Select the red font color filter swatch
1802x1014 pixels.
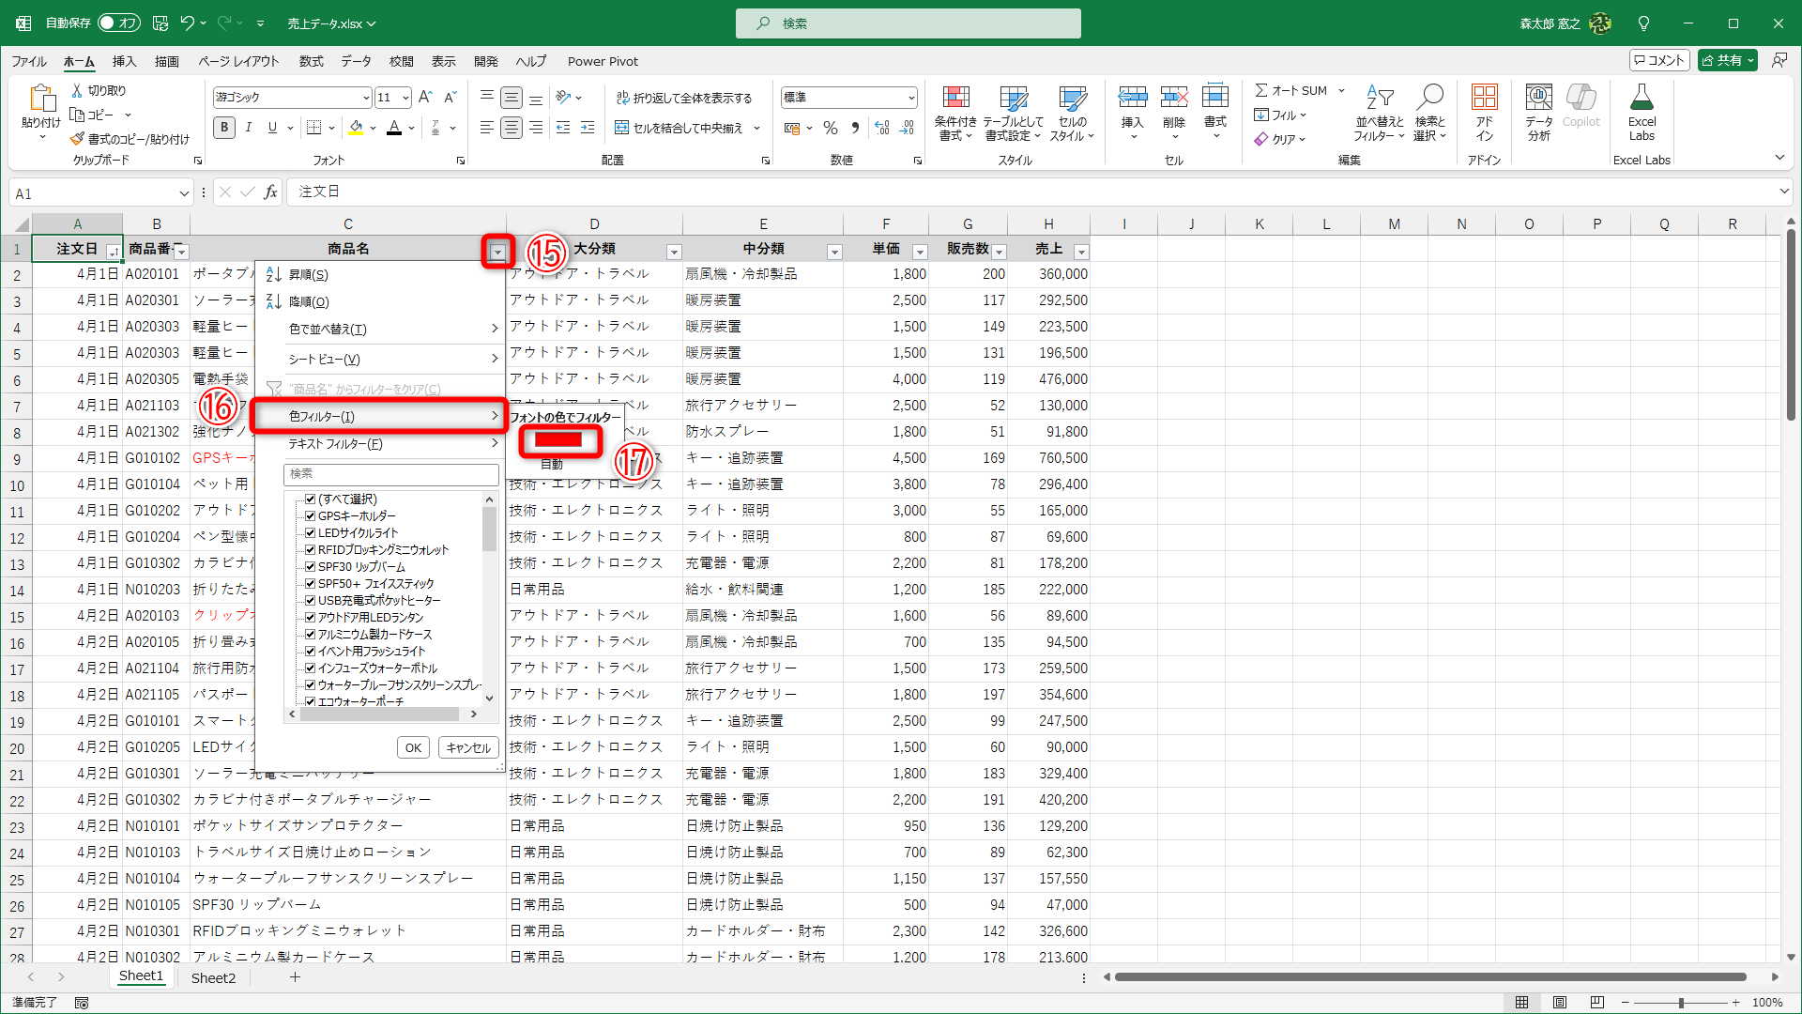pyautogui.click(x=559, y=439)
